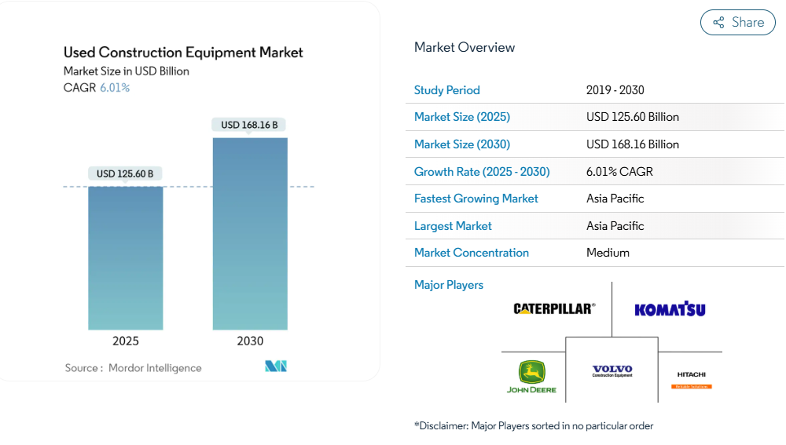Click the Market Size (2025) label

coord(461,117)
